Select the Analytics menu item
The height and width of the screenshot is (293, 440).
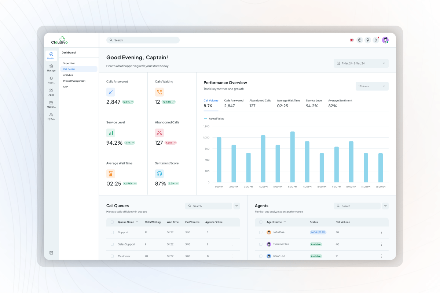coord(68,75)
